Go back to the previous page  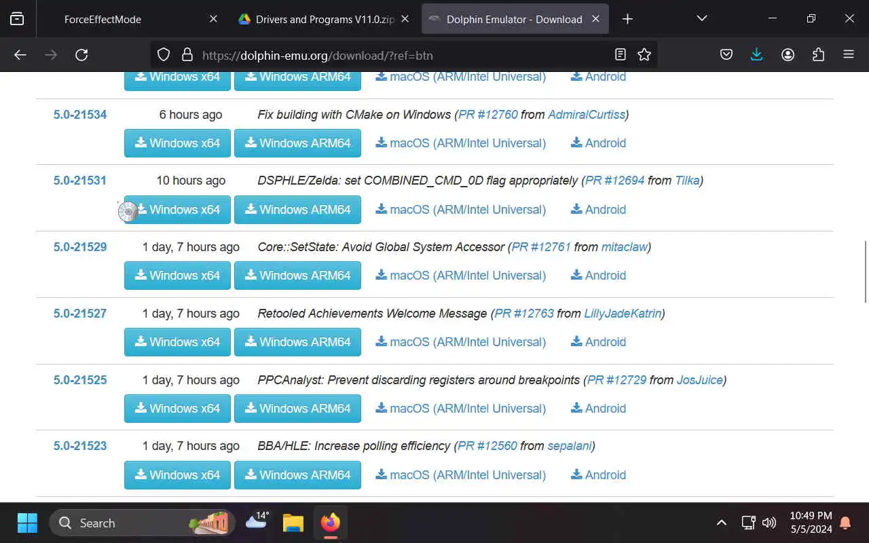20,55
